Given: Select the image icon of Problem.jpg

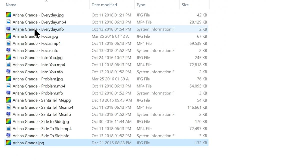Looking at the screenshot, I should coord(8,79).
